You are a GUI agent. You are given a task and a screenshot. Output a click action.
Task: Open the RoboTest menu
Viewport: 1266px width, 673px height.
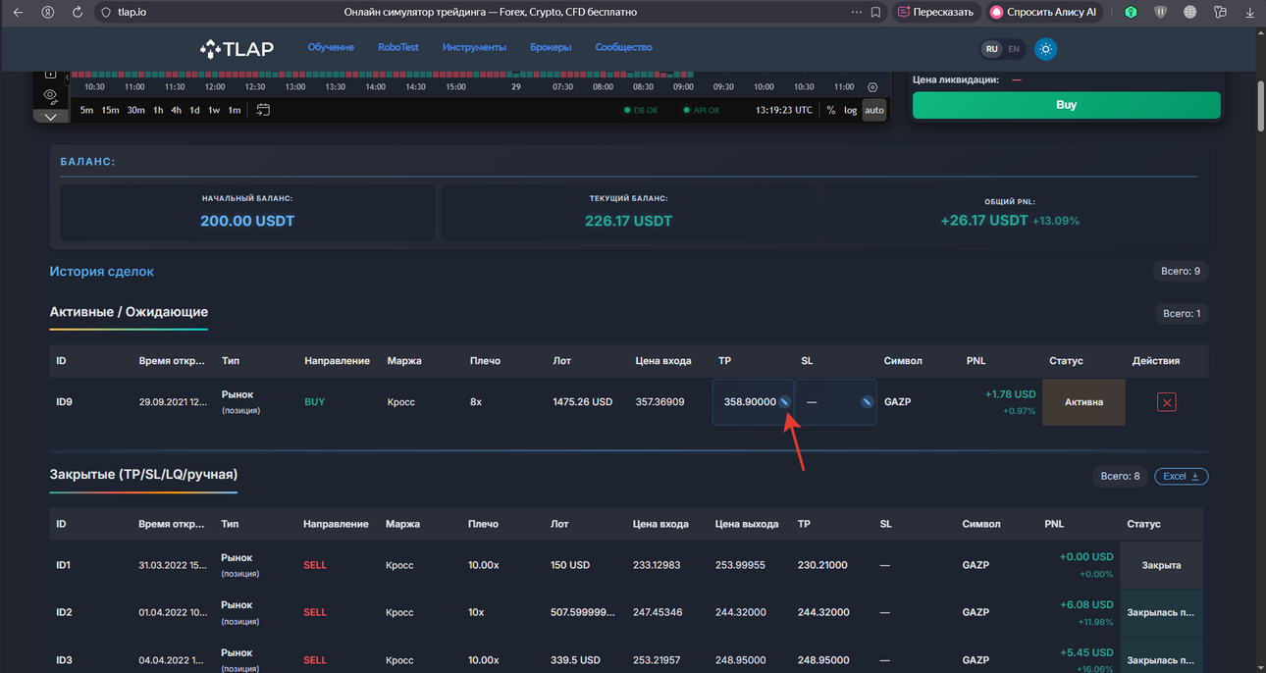click(398, 47)
